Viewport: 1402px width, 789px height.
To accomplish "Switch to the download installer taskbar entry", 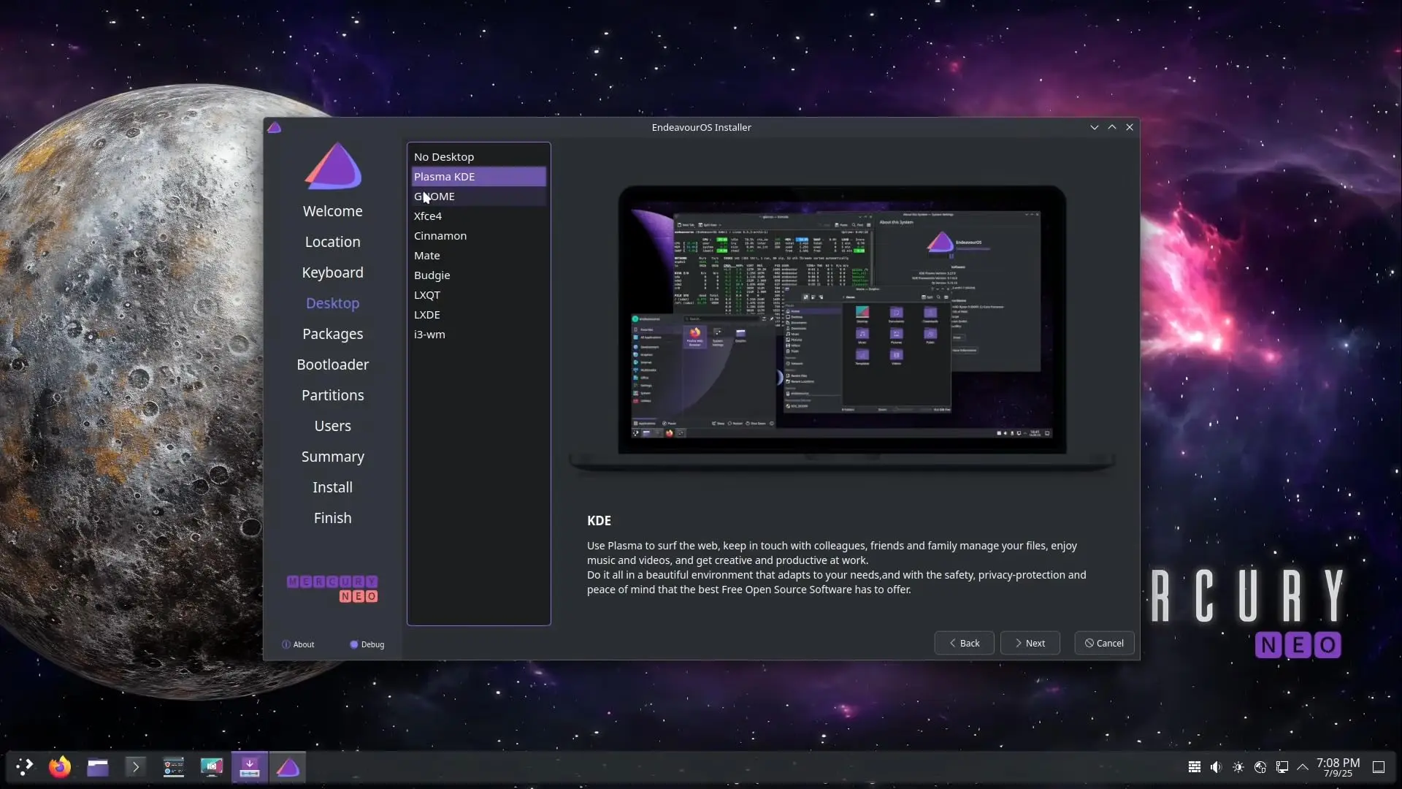I will pos(250,767).
